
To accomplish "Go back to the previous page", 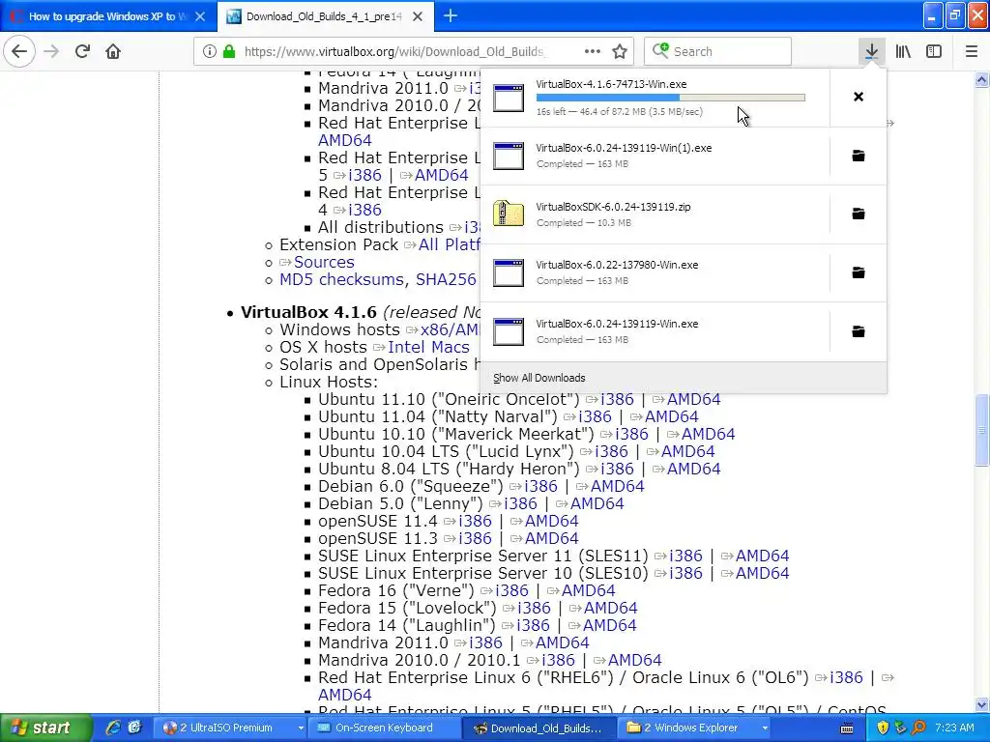I will [19, 52].
